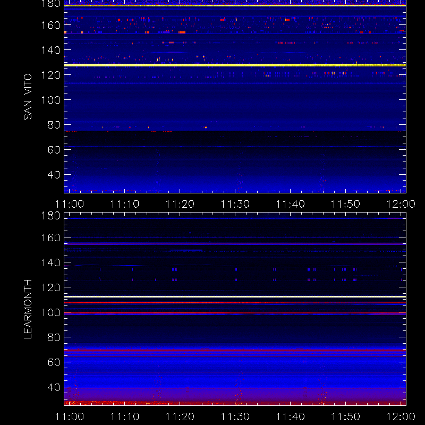This screenshot has height=425, width=425.
Task: Select the 80 tick label on SAN VITO axis
Action: (54, 125)
